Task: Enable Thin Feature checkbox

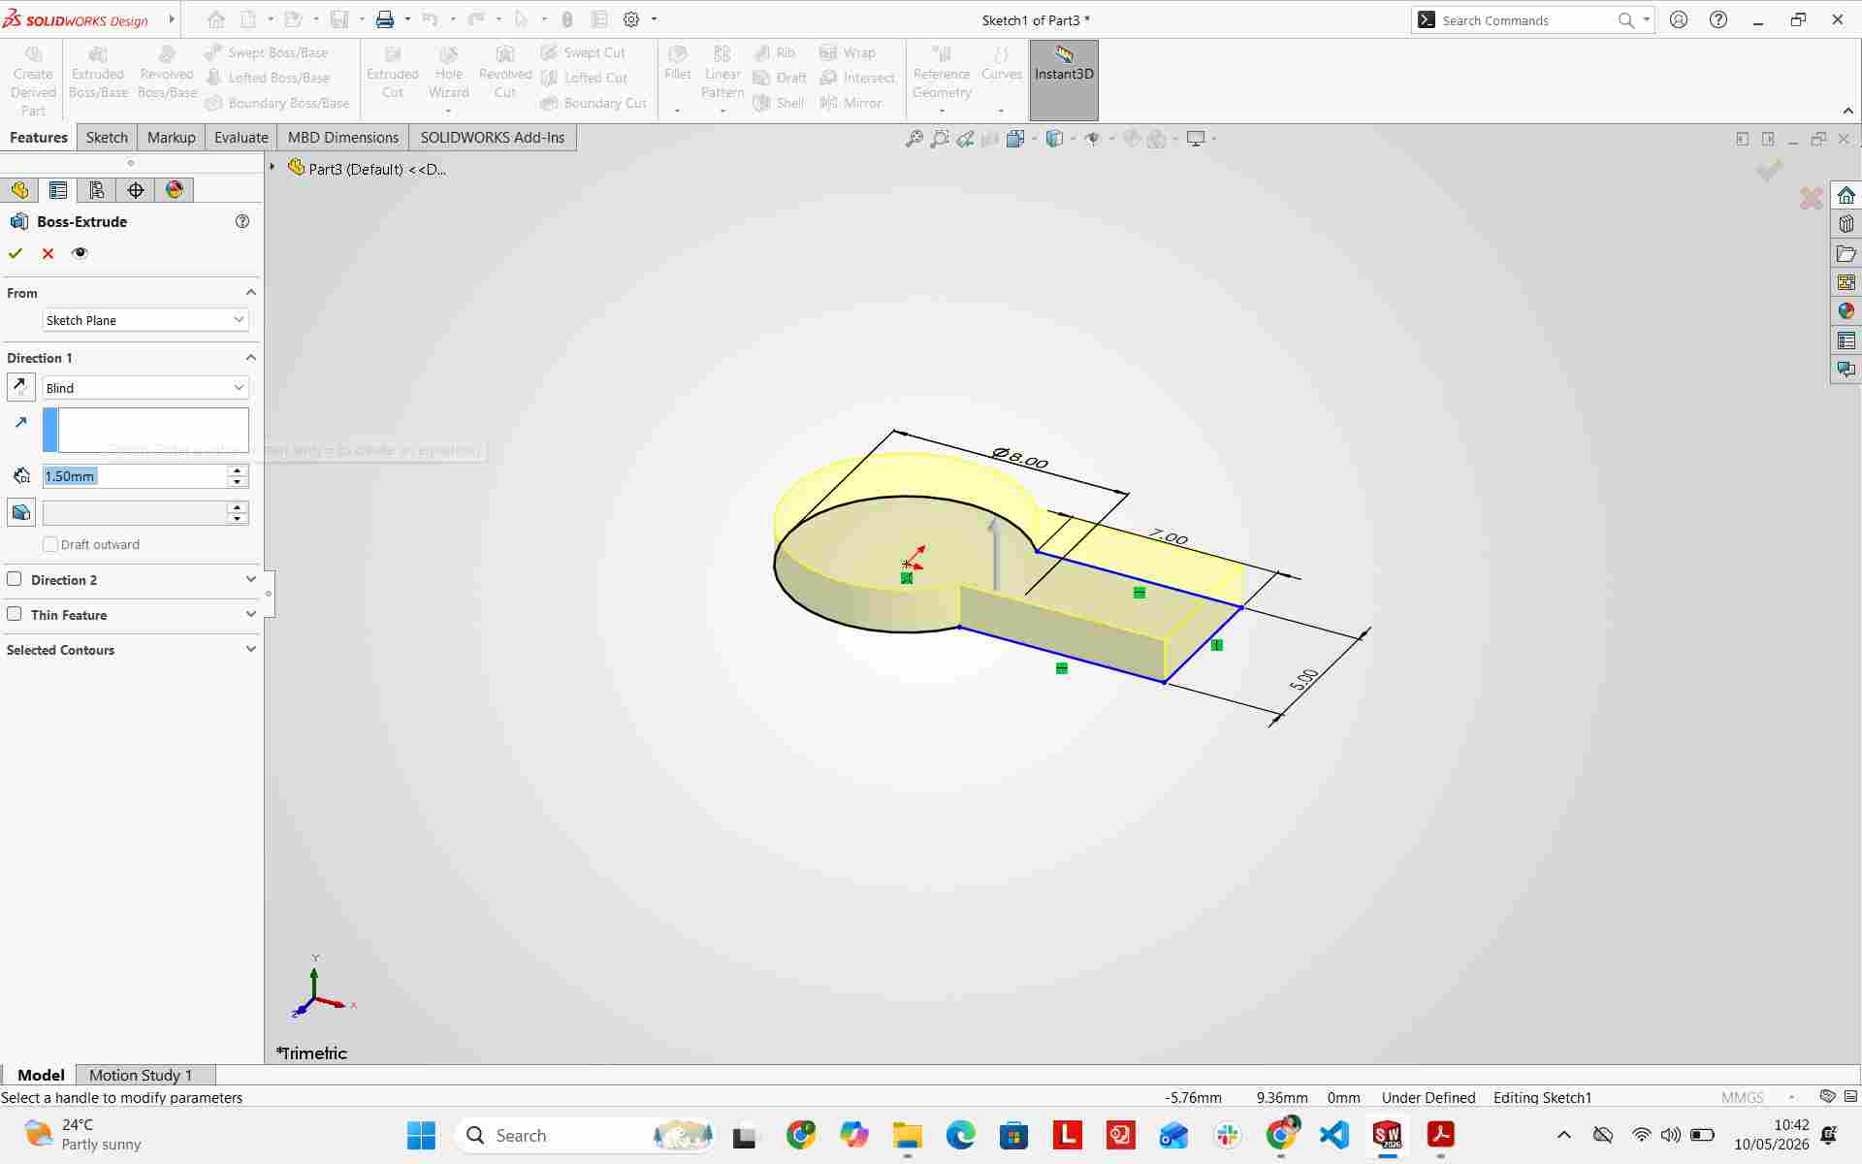Action: pyautogui.click(x=15, y=614)
